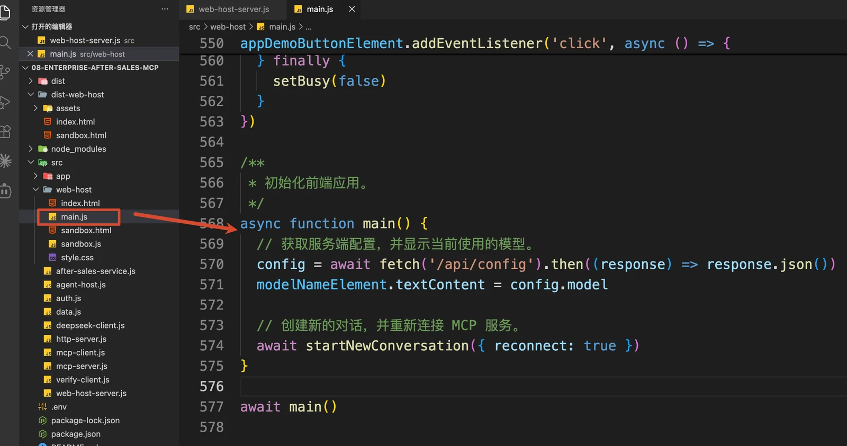The height and width of the screenshot is (446, 847).
Task: Open Source Control view in activity bar
Action: coord(5,72)
